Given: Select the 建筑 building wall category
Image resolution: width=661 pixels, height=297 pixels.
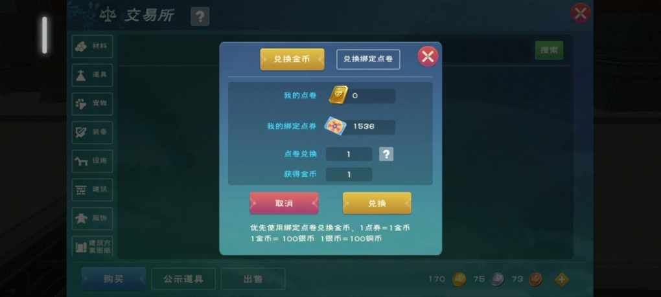Looking at the screenshot, I should [92, 190].
